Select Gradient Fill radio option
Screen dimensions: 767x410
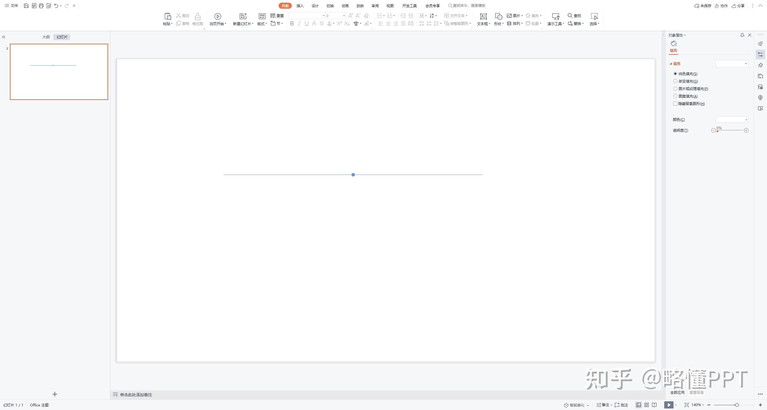[x=675, y=81]
